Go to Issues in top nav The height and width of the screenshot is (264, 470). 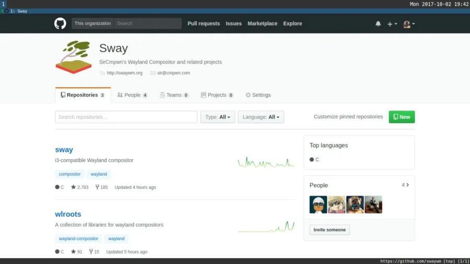coord(233,23)
